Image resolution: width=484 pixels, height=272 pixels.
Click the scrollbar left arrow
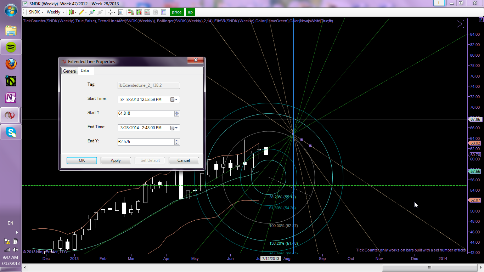[24, 267]
